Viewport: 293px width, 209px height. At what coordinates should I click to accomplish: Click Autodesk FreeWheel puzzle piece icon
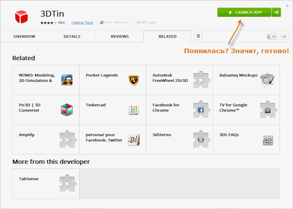[201, 79]
